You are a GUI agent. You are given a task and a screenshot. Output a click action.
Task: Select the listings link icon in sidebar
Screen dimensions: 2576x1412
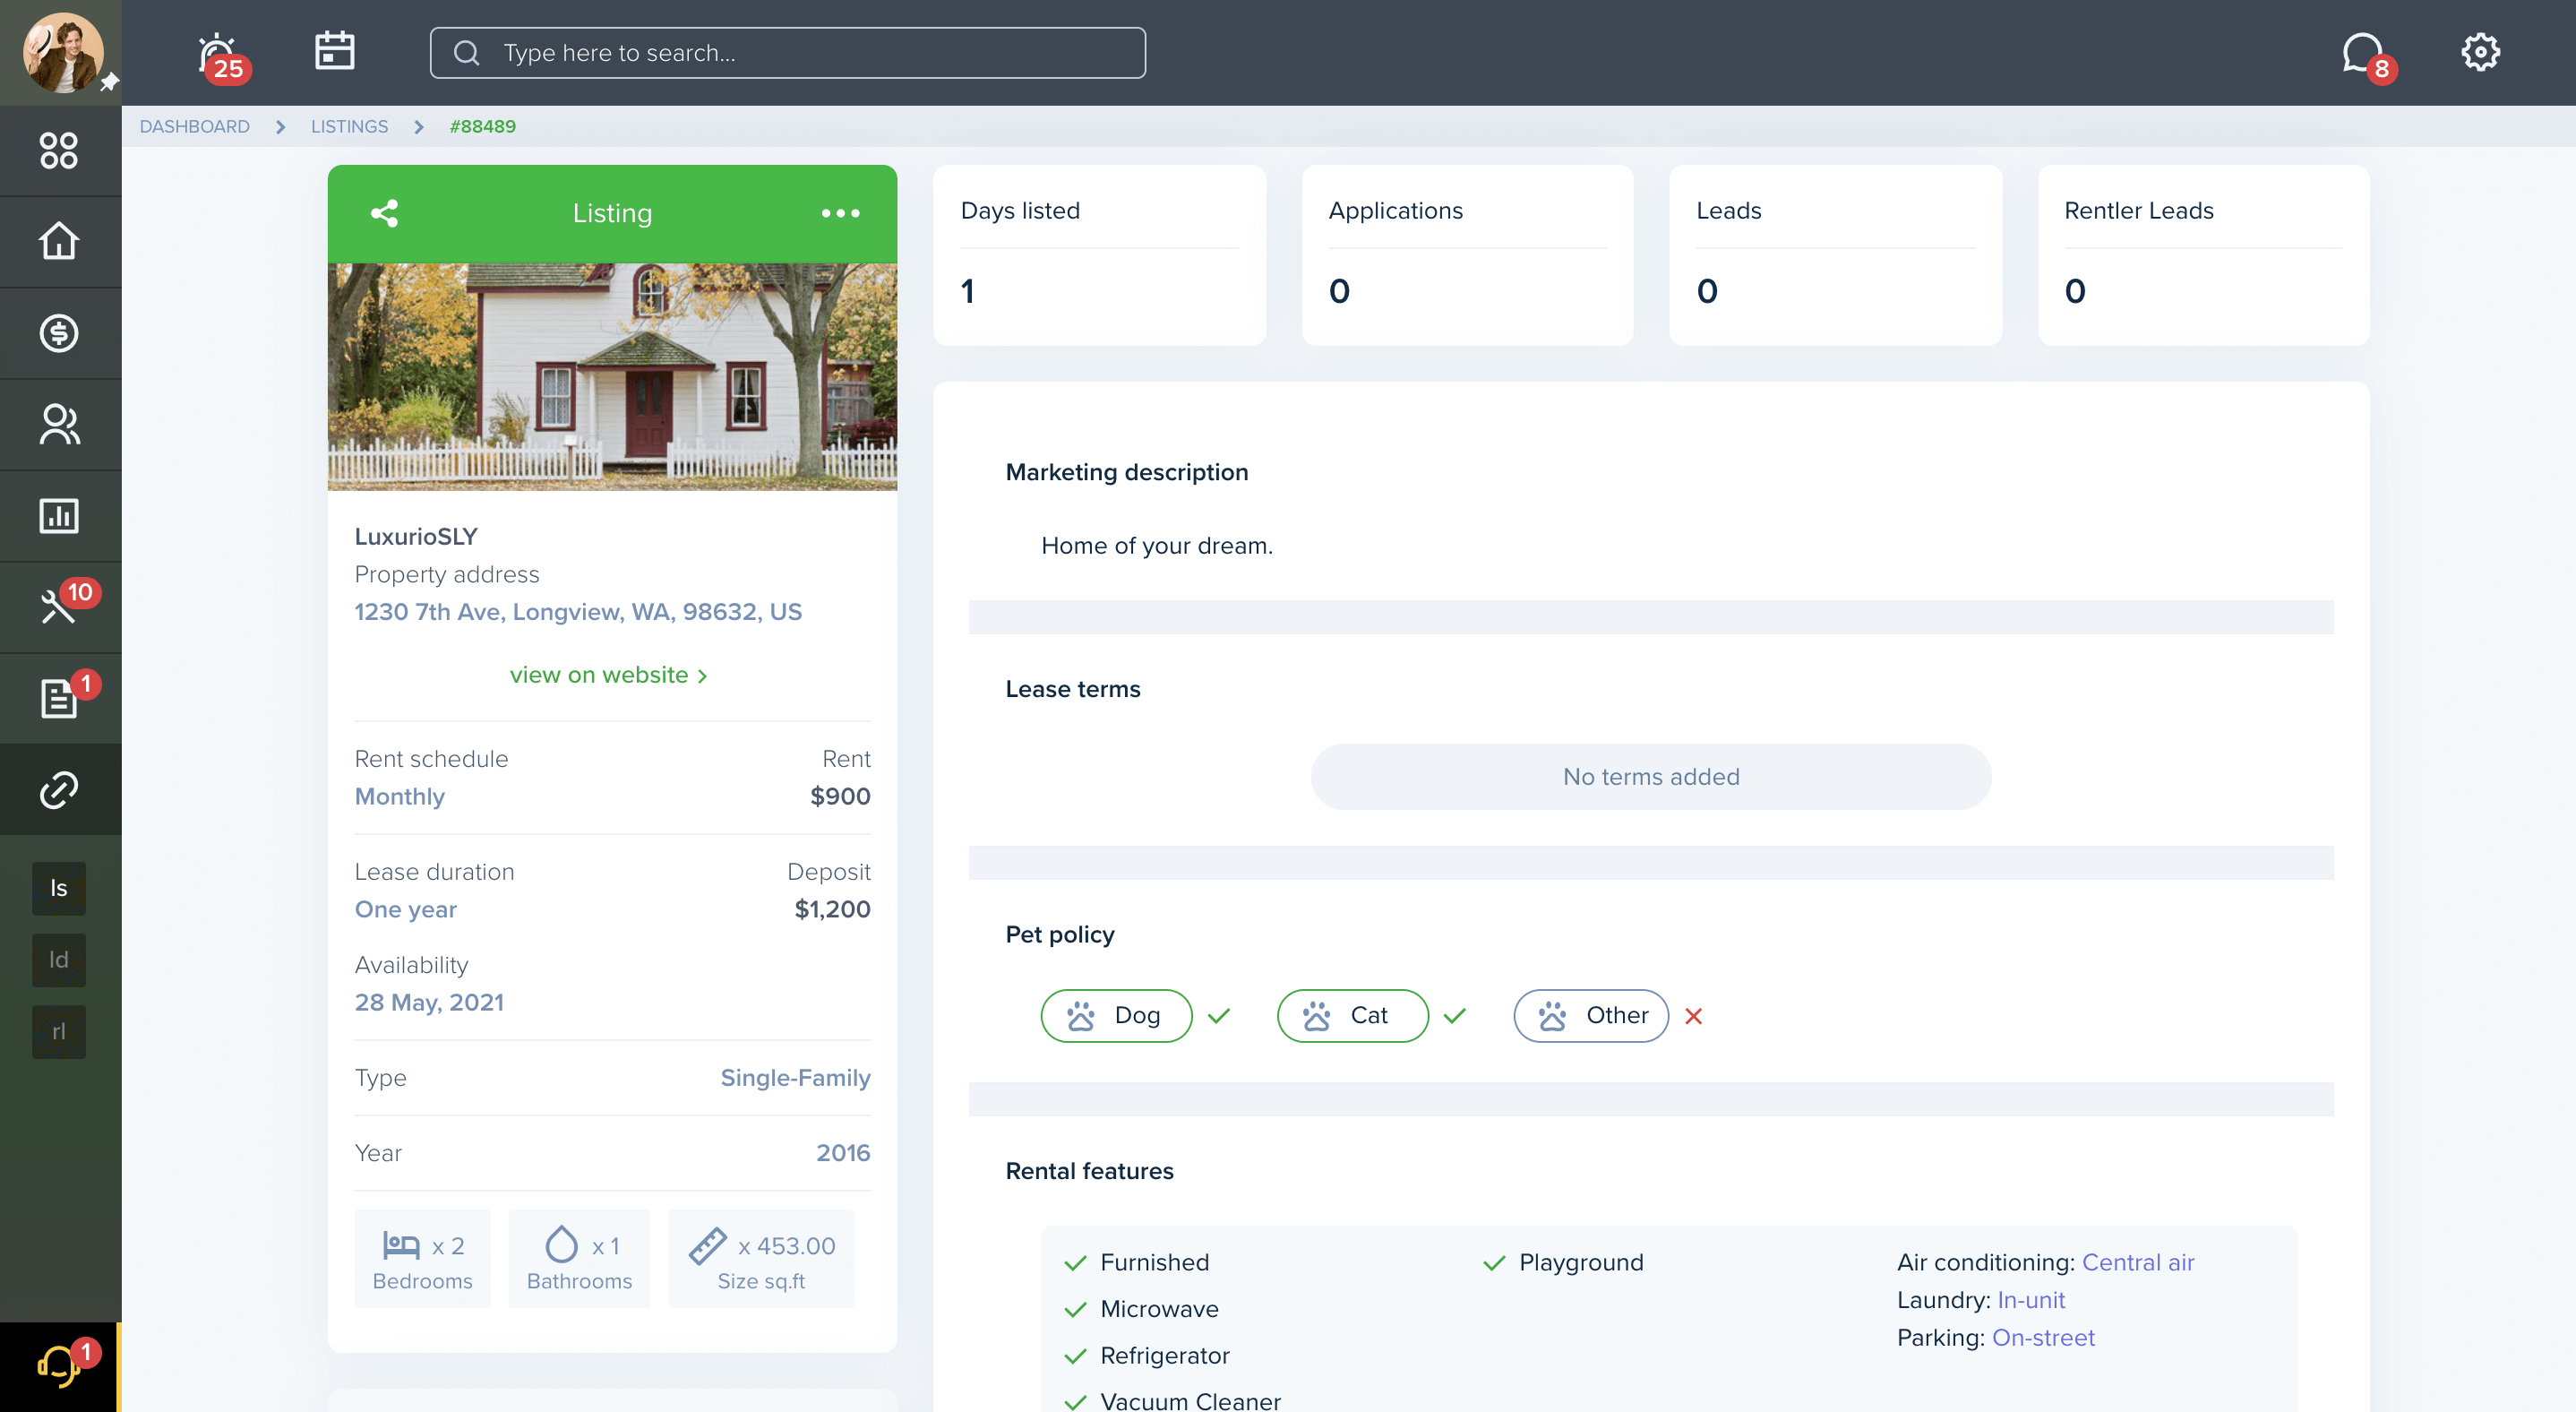pyautogui.click(x=59, y=790)
